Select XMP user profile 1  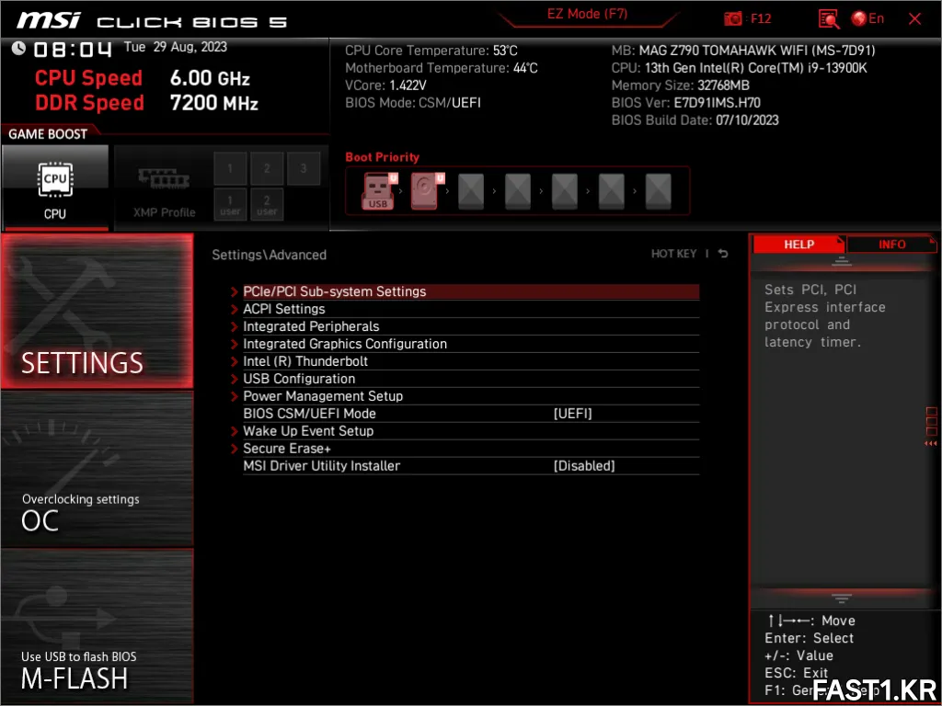[230, 205]
